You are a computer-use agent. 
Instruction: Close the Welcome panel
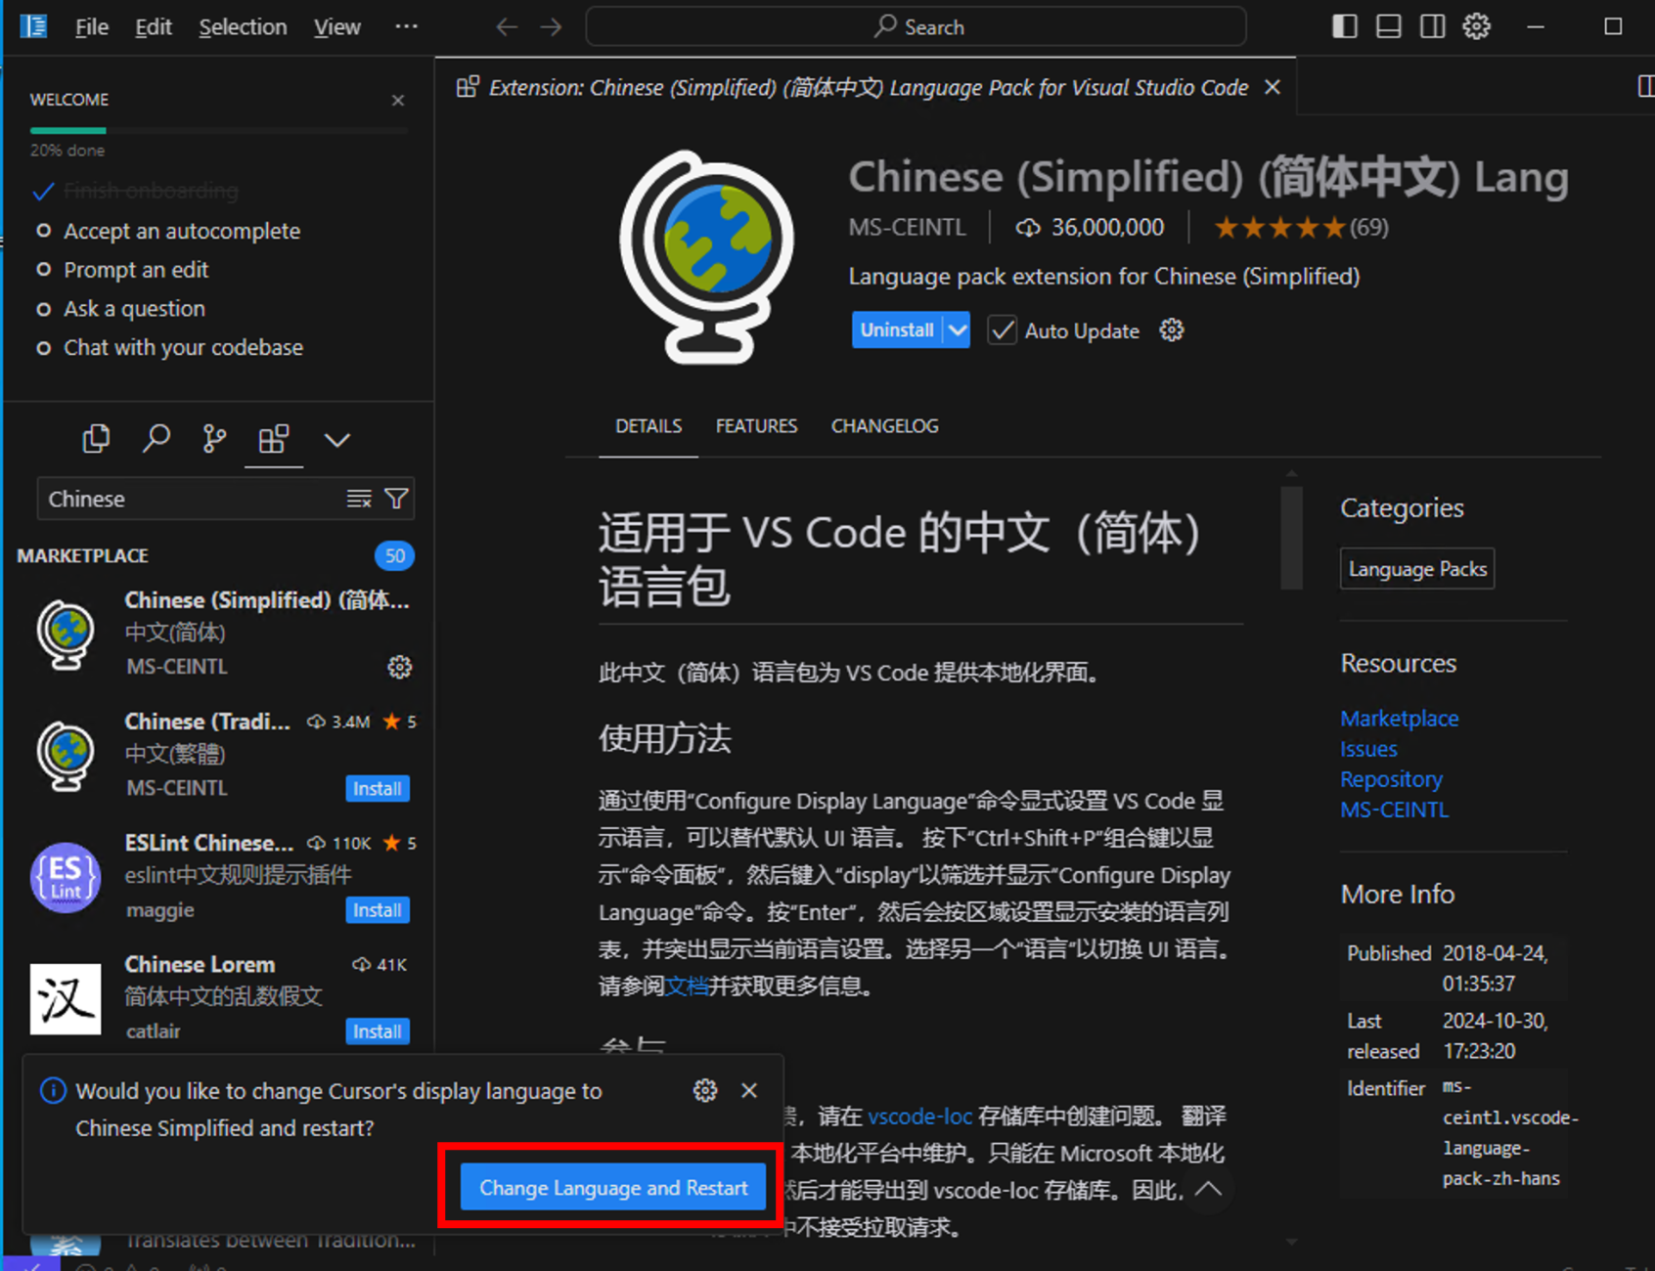coord(398,100)
